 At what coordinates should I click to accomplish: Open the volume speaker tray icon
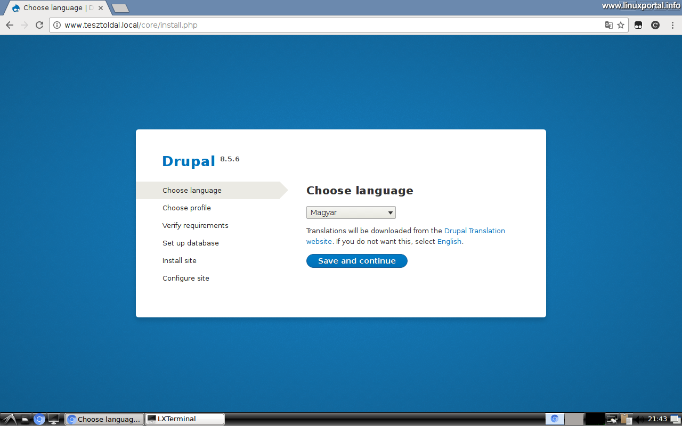pyautogui.click(x=639, y=419)
